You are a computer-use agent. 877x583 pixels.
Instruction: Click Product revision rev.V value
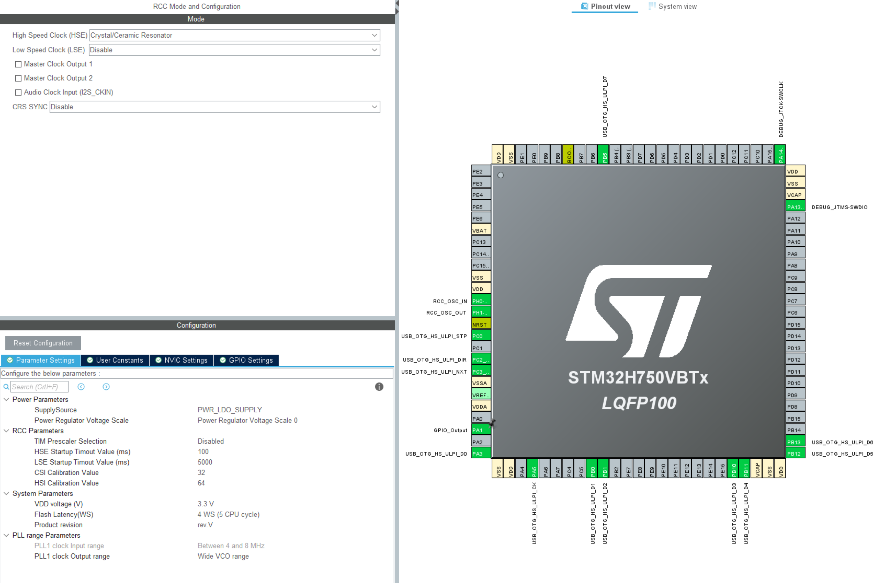205,524
